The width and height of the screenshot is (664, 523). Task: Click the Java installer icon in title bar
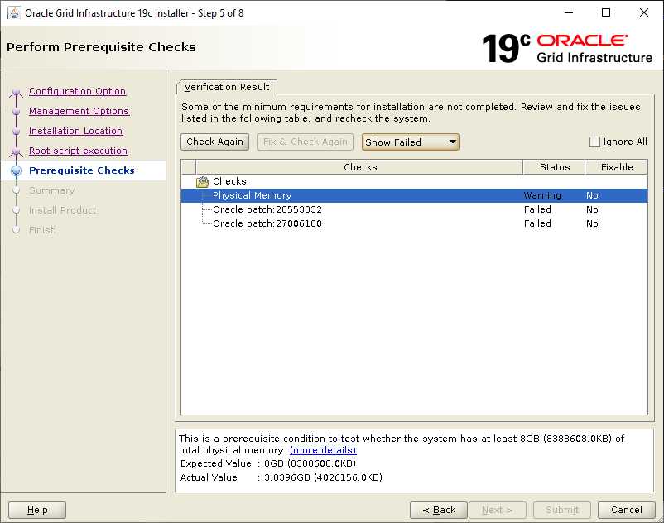pos(14,12)
